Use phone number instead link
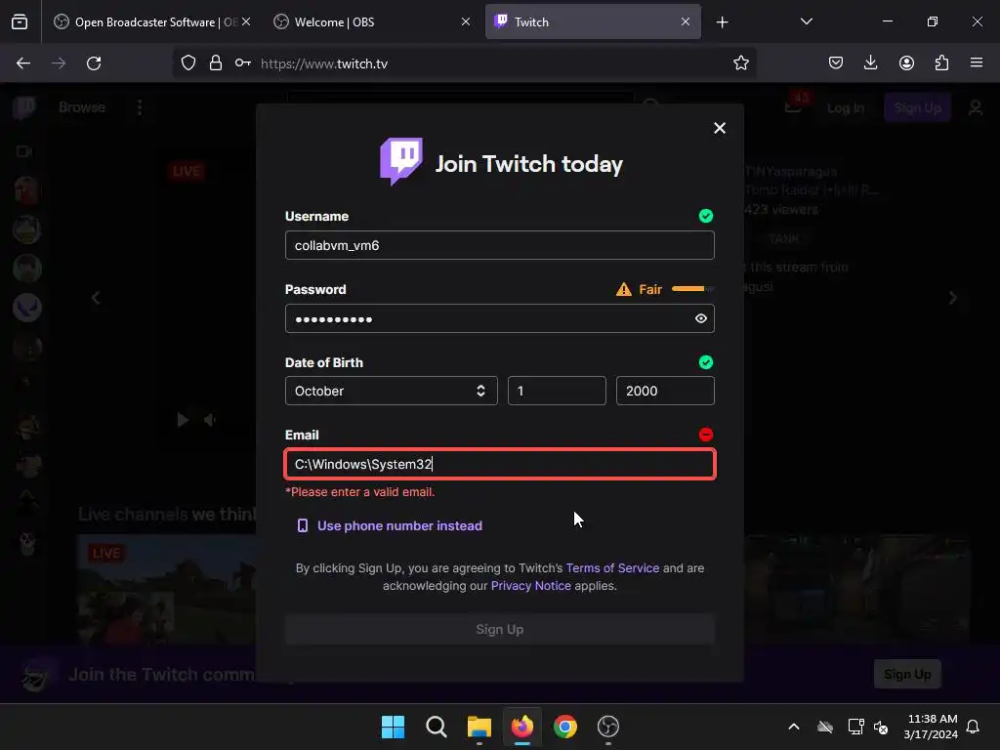1000x750 pixels. (390, 526)
